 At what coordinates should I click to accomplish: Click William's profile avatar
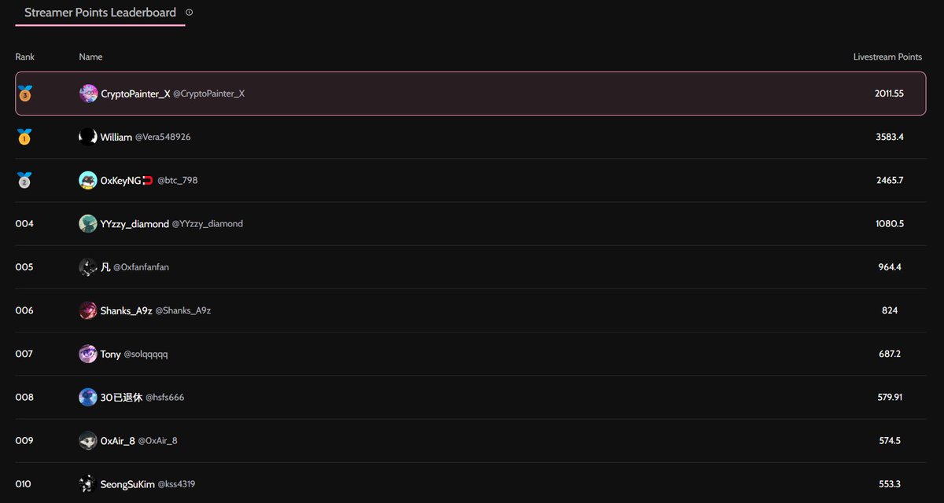(x=88, y=137)
